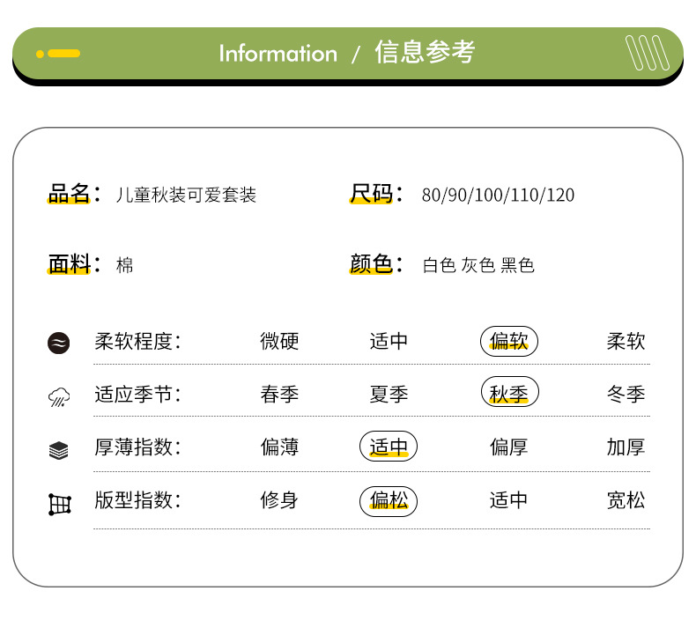The width and height of the screenshot is (696, 628).
Task: Choose the 微硬 softness option
Action: (x=279, y=342)
